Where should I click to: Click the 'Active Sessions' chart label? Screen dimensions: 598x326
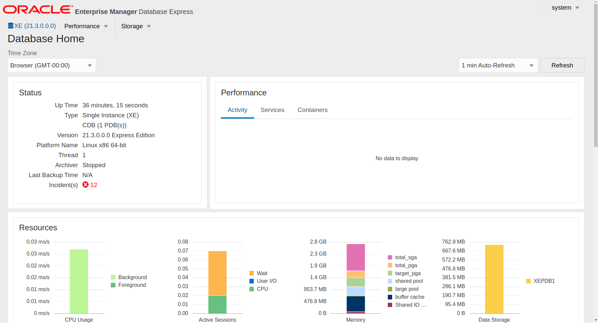tap(217, 320)
